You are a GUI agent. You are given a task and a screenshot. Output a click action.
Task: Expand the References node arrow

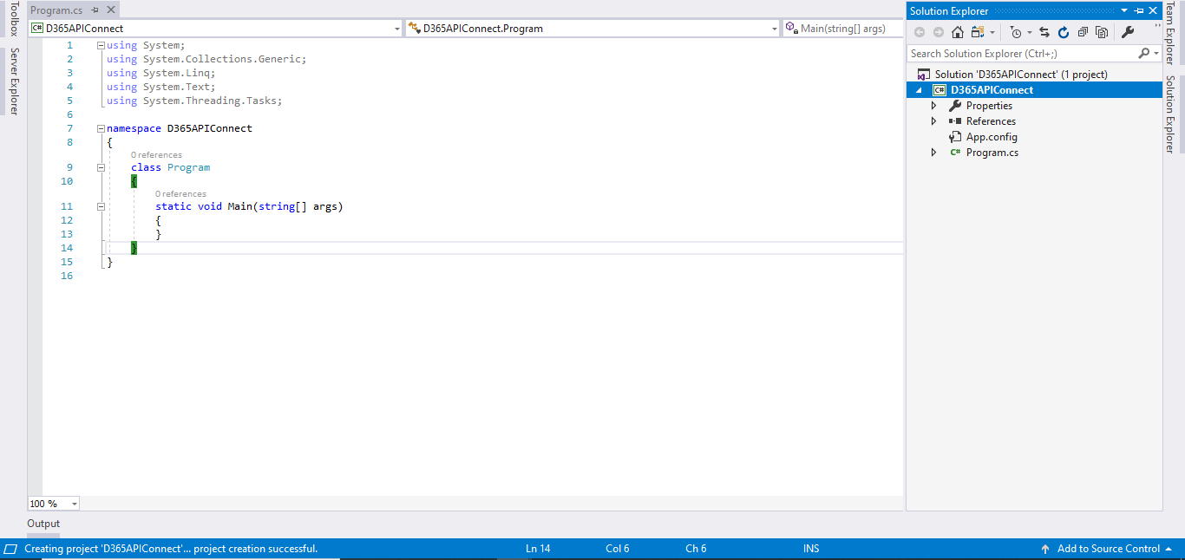coord(934,121)
